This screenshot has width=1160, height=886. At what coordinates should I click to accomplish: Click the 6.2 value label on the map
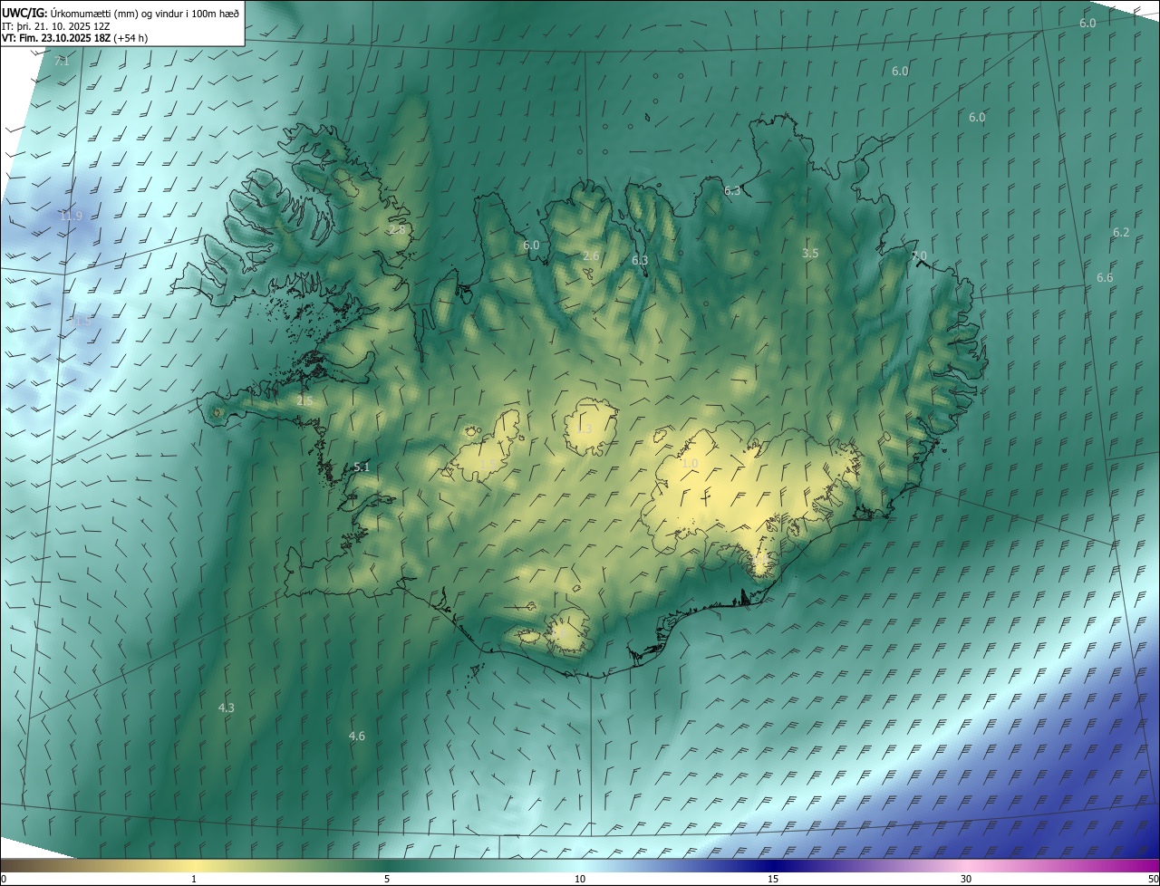click(x=1121, y=232)
